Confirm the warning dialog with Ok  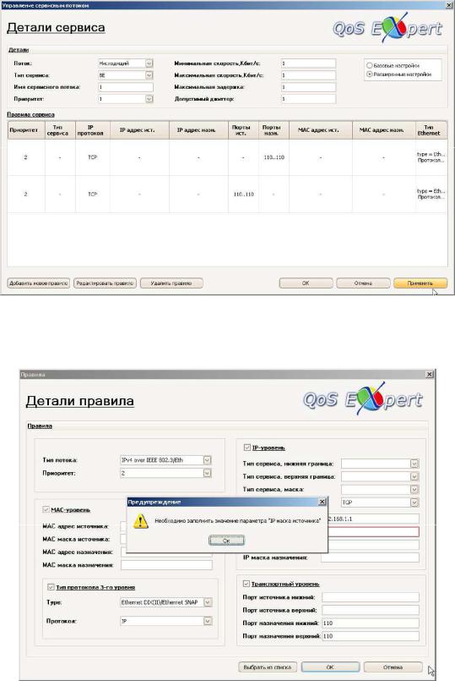(226, 541)
